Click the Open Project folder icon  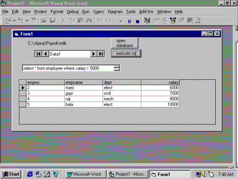(x=44, y=20)
